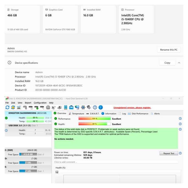Click the Copy button for device specifications

point(167,63)
